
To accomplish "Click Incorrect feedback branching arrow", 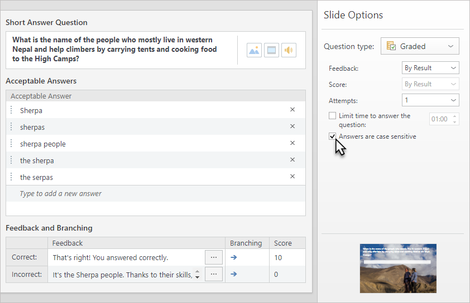I will click(234, 274).
